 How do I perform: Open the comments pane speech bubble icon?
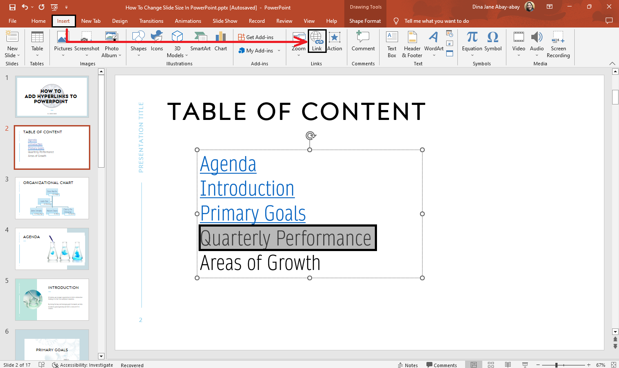[x=609, y=21]
